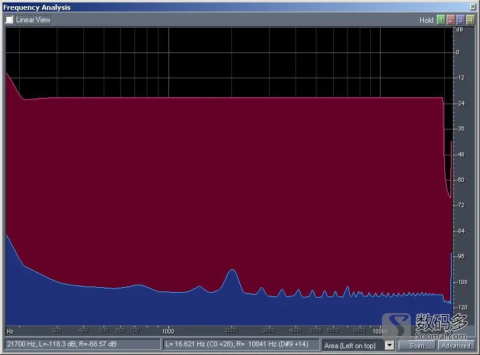Click the 2000 Hz frequency axis label
This screenshot has width=480, height=355.
click(x=231, y=330)
